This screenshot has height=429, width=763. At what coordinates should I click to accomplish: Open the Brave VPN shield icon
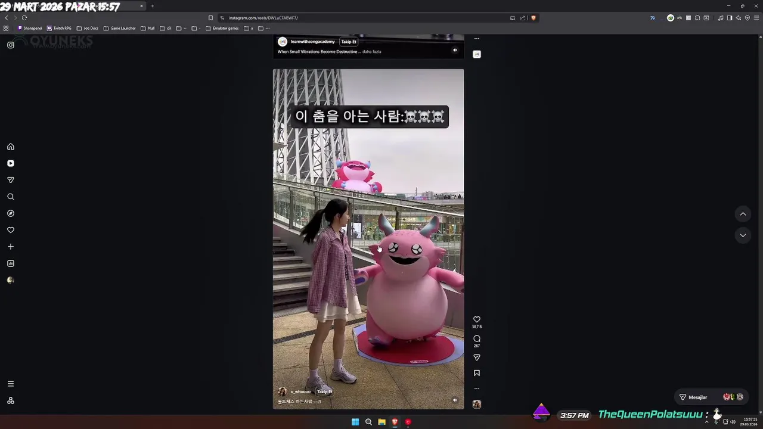[x=748, y=18]
